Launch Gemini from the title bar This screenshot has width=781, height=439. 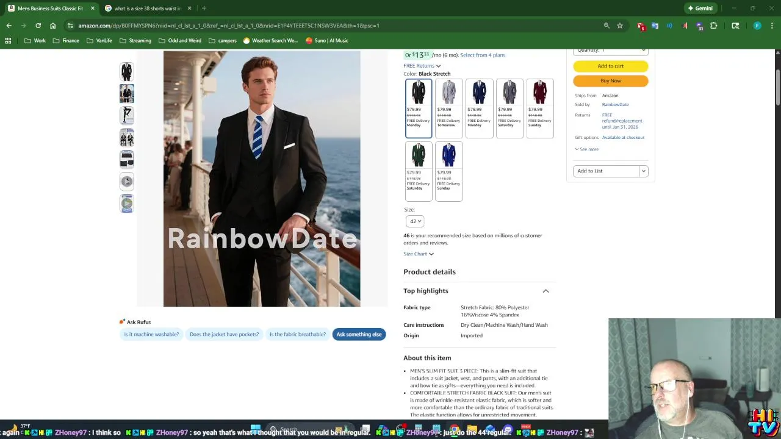(700, 9)
